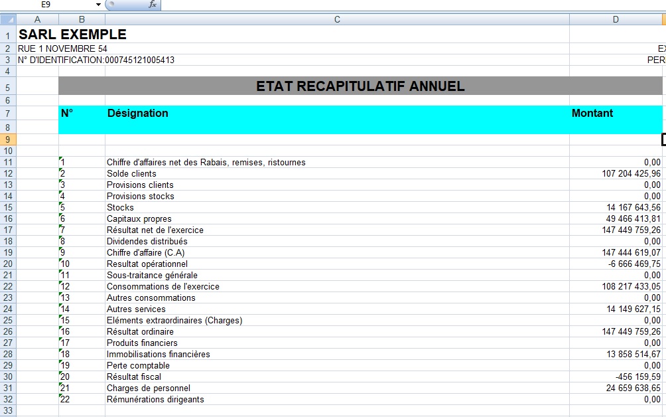Click the Insert Function fx icon
666x417 pixels.
point(152,5)
